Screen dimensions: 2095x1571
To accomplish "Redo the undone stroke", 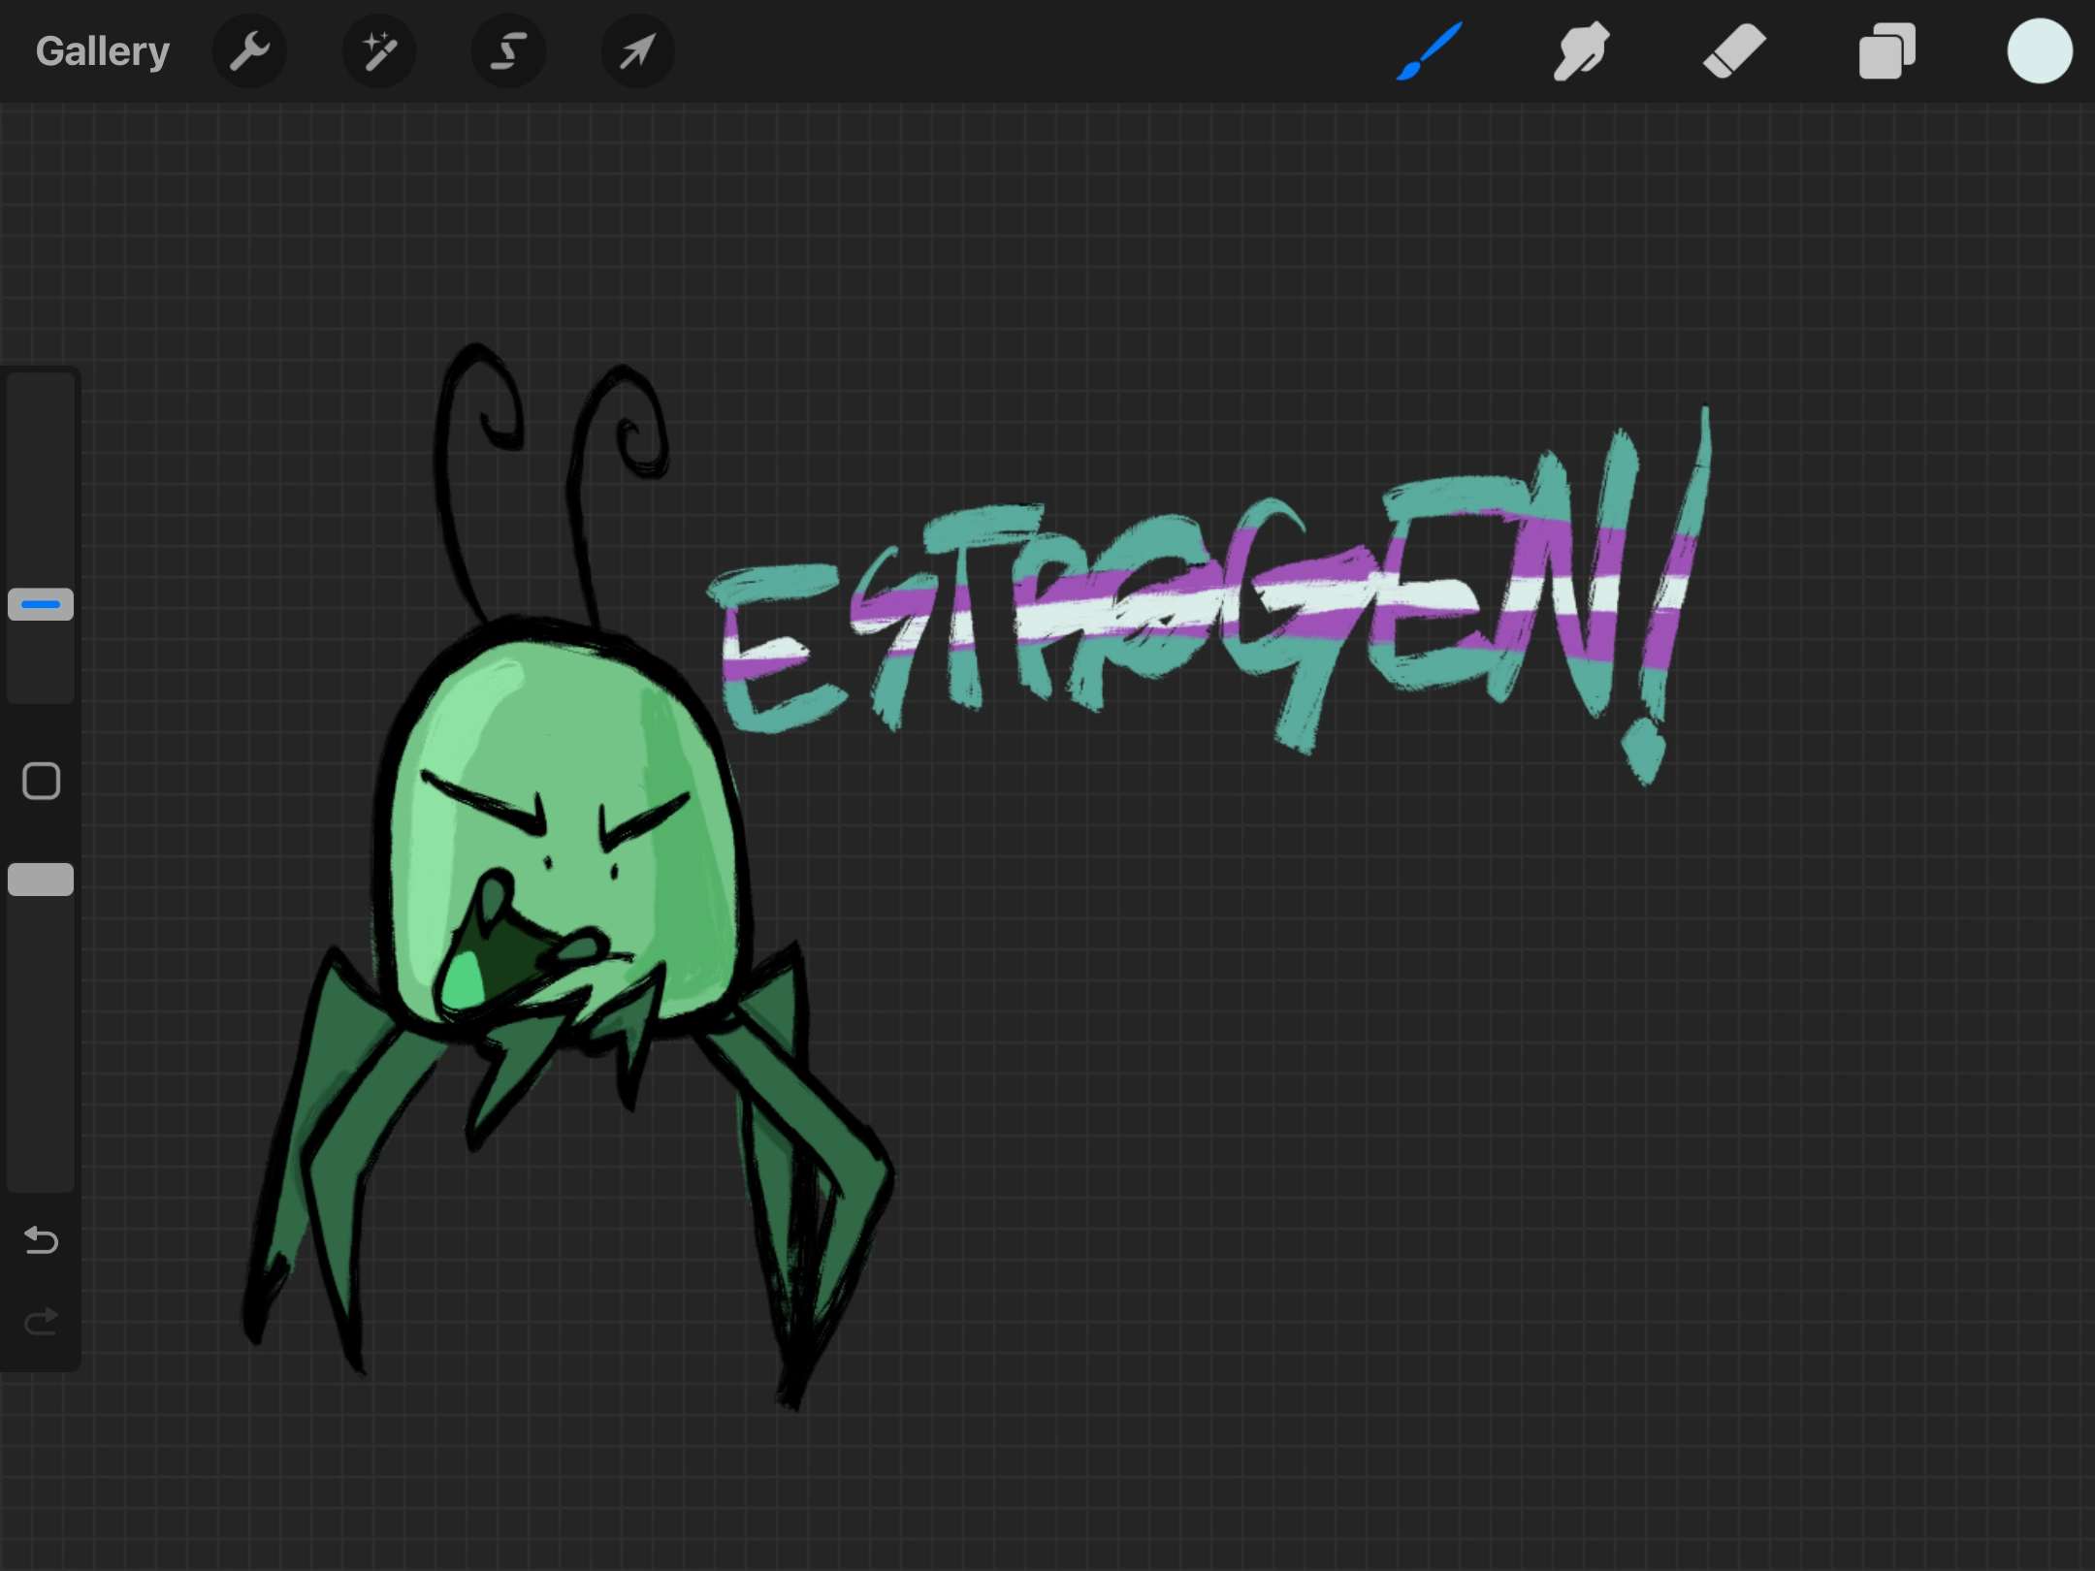I will point(41,1321).
